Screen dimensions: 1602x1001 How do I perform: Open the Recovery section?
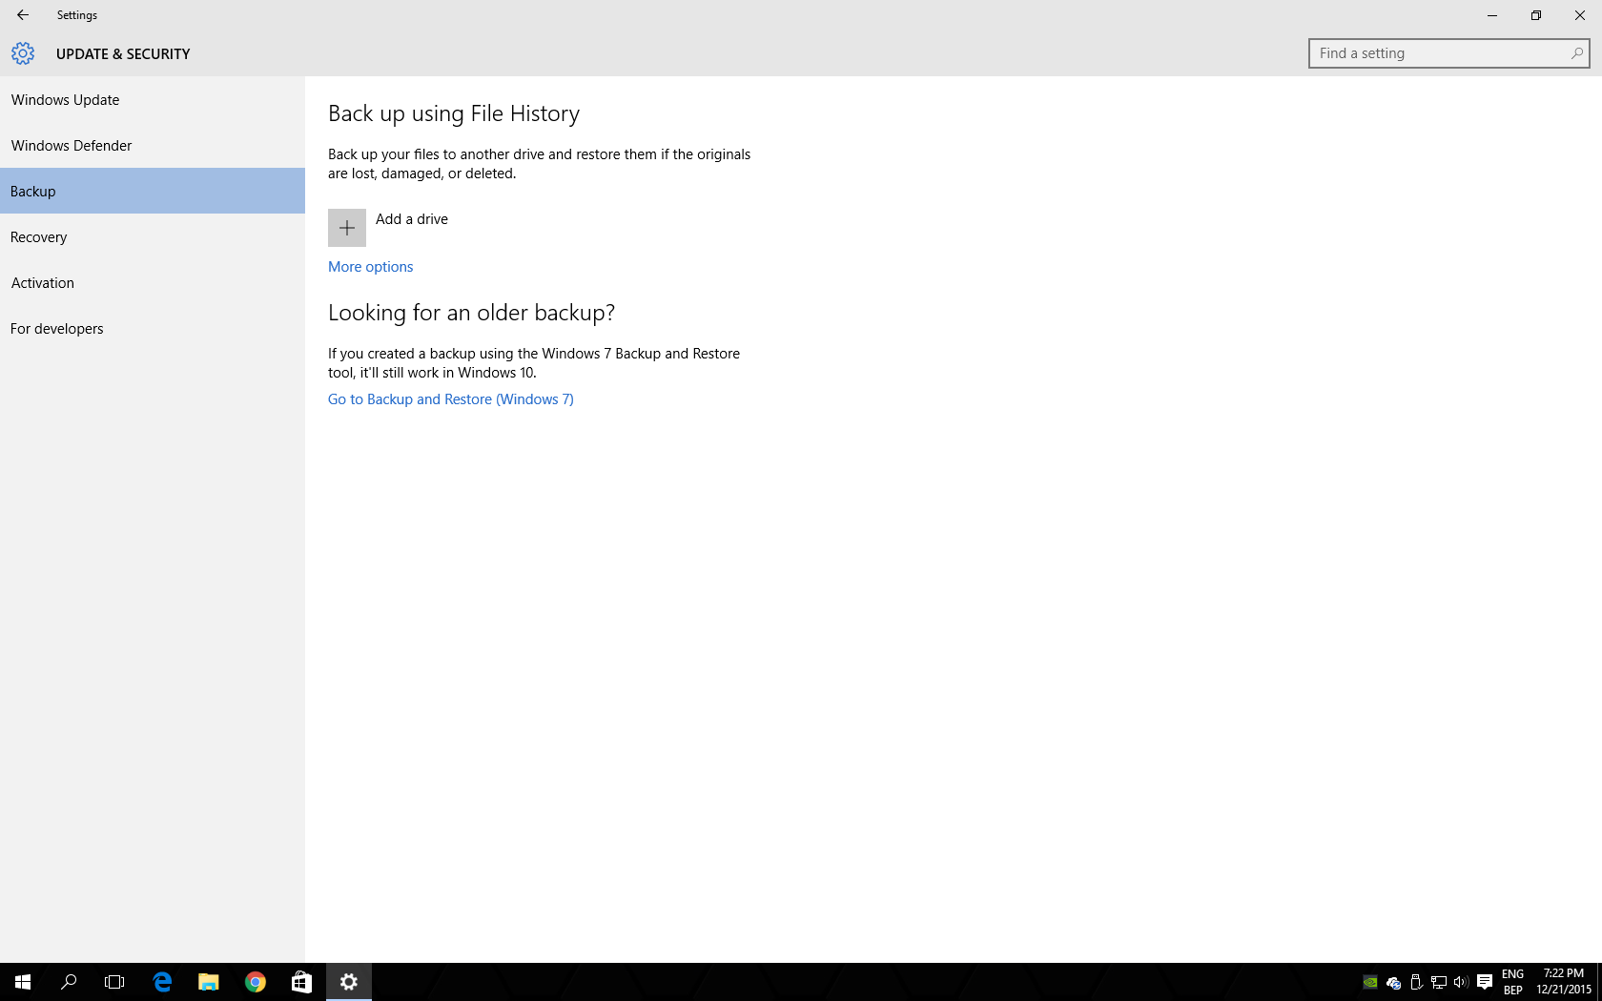(x=153, y=236)
